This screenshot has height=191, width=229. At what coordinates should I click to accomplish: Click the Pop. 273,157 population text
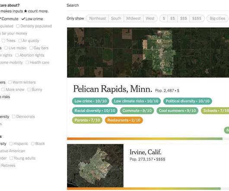[x=141, y=159]
